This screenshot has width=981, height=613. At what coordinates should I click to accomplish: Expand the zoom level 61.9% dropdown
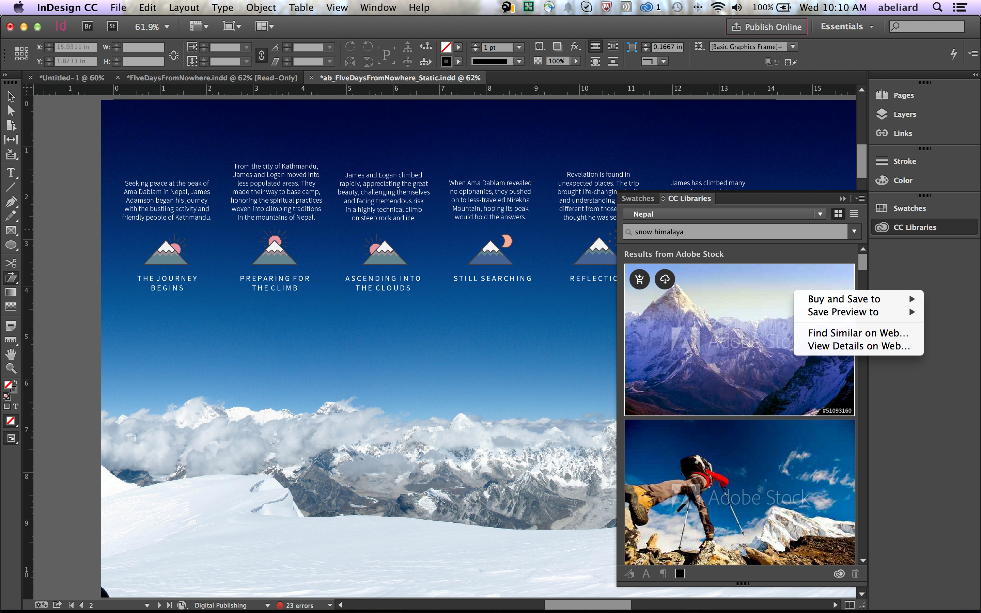[167, 27]
